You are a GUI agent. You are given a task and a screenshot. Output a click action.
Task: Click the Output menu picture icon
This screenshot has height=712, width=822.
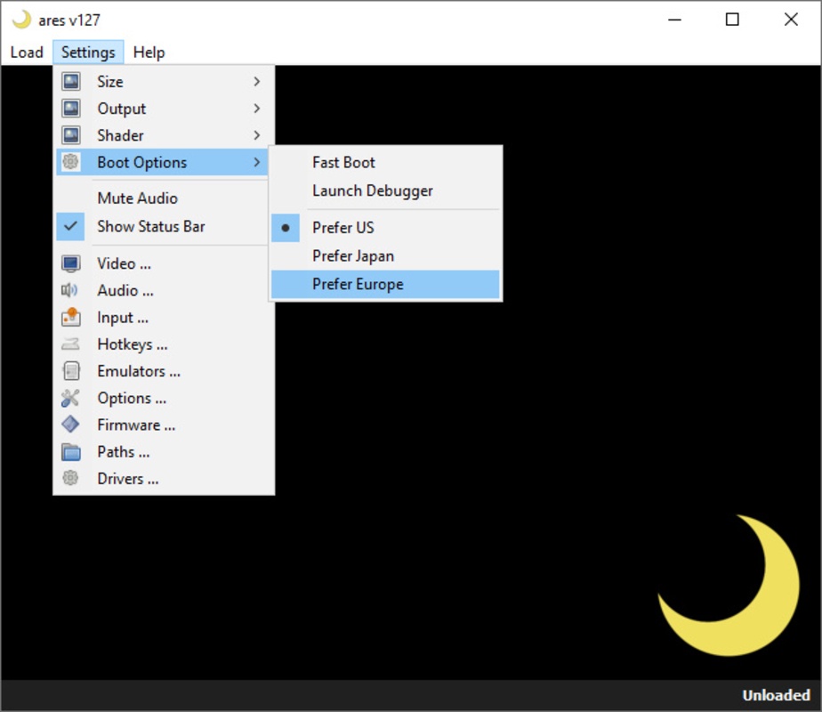(71, 109)
